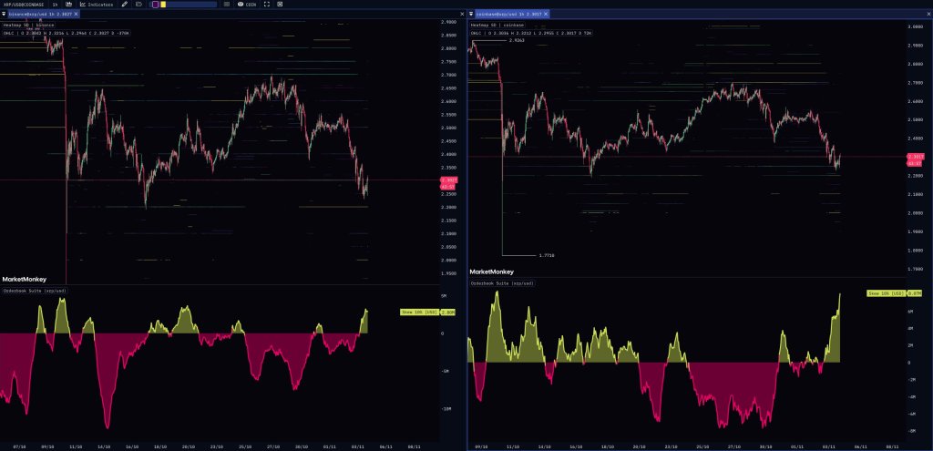The height and width of the screenshot is (451, 933).
Task: Switch to the coinbase@xrp/usd chart tab
Action: pos(508,15)
